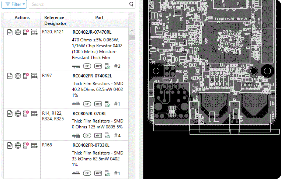Click the quantity label #4 for RC0805JR-070RL

point(118,135)
